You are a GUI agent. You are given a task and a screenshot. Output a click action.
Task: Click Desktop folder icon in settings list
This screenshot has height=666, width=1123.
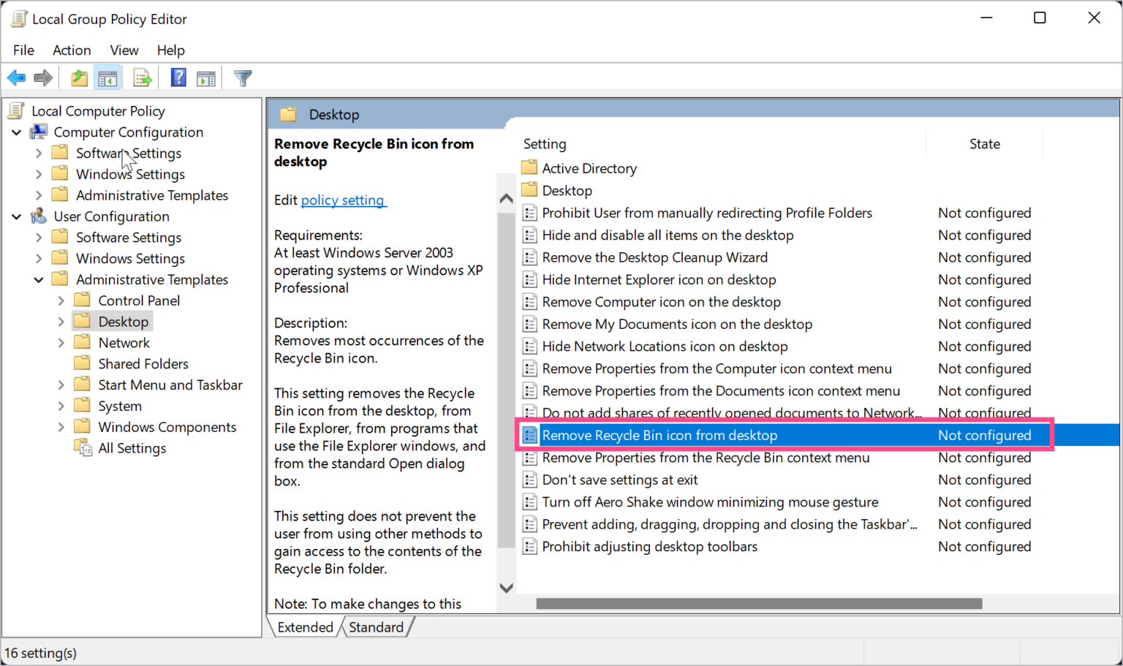tap(529, 190)
